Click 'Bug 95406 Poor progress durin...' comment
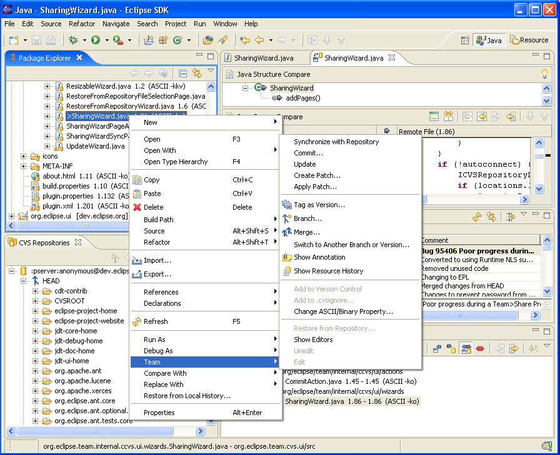The width and height of the screenshot is (560, 455). click(477, 251)
